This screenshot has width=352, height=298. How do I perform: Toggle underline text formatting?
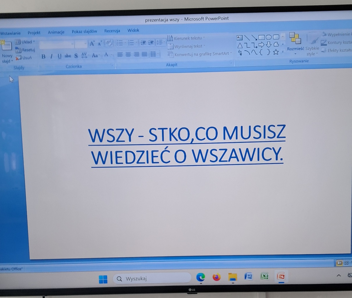[59, 56]
